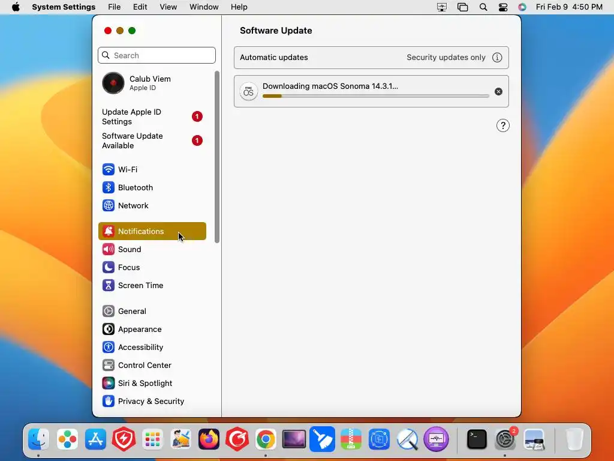Open the archive zipper app in Dock

(x=351, y=439)
